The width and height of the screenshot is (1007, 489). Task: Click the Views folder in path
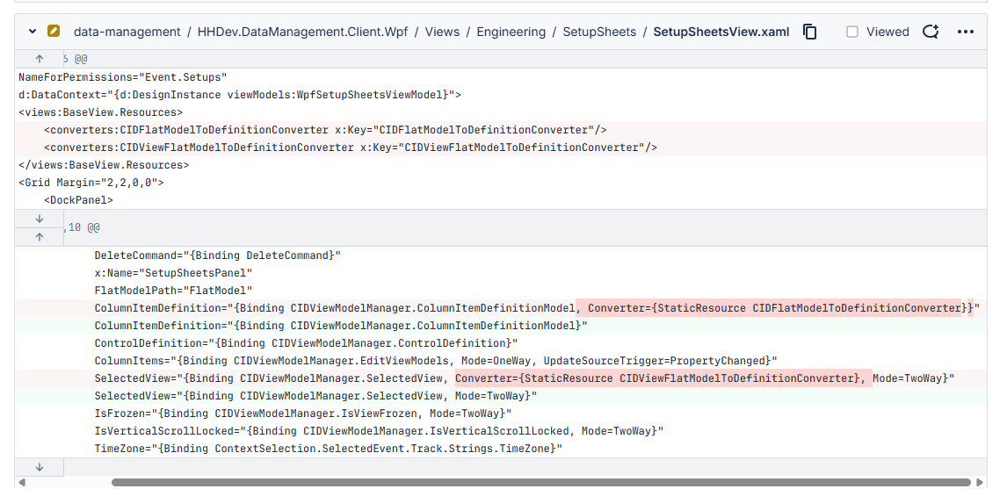(x=442, y=32)
